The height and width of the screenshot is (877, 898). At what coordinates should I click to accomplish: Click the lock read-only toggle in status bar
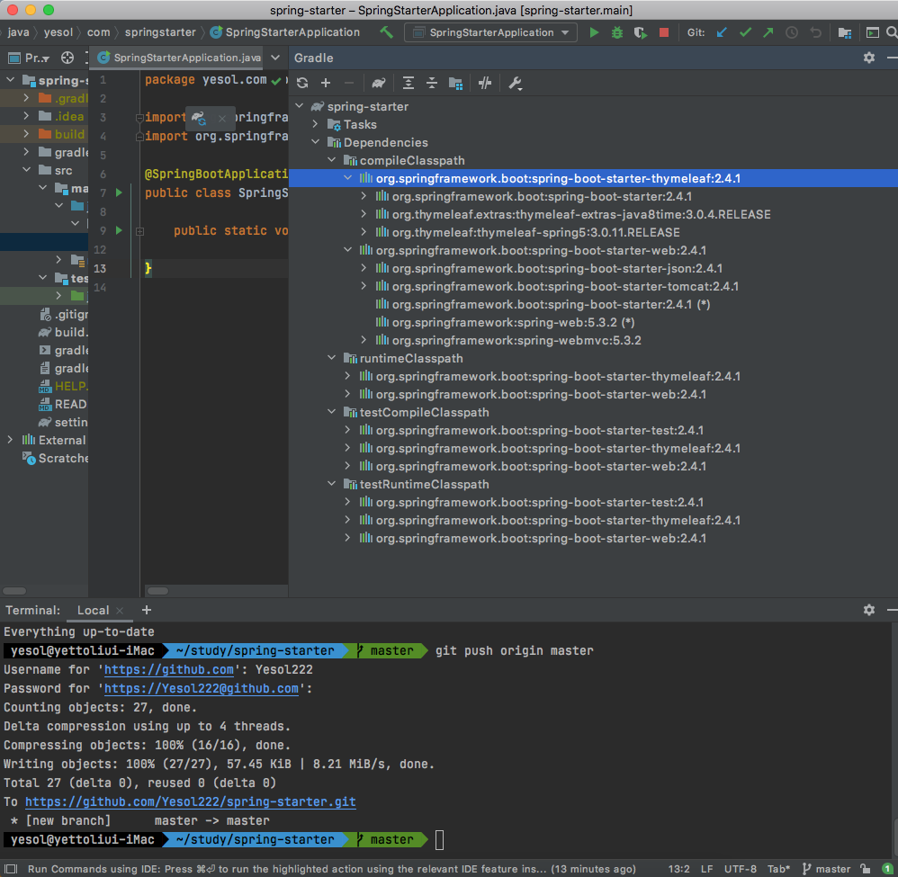(866, 869)
